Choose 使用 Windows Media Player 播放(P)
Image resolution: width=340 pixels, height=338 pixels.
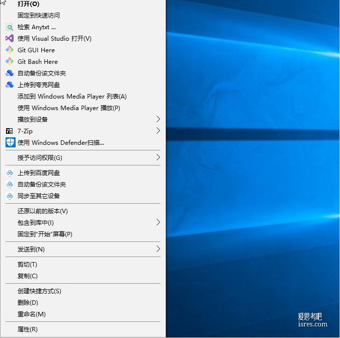tap(83, 108)
